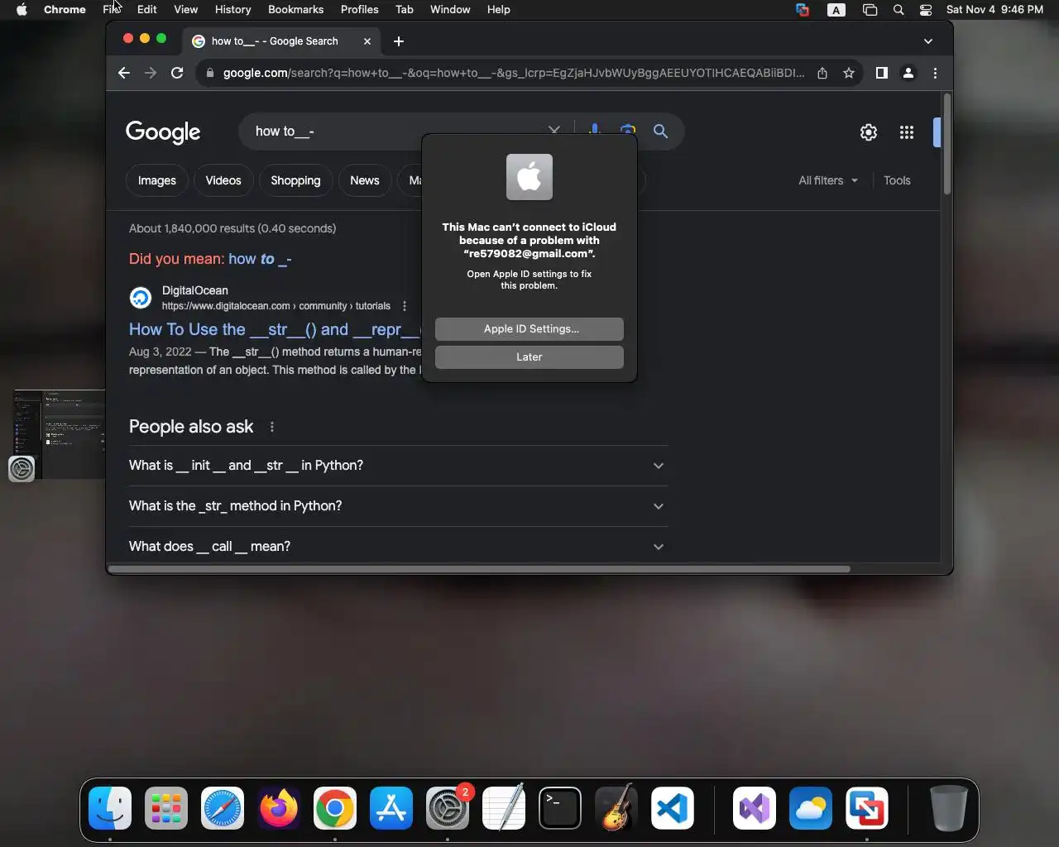Open Visual Studio Code from the Dock
The width and height of the screenshot is (1059, 847).
672,808
